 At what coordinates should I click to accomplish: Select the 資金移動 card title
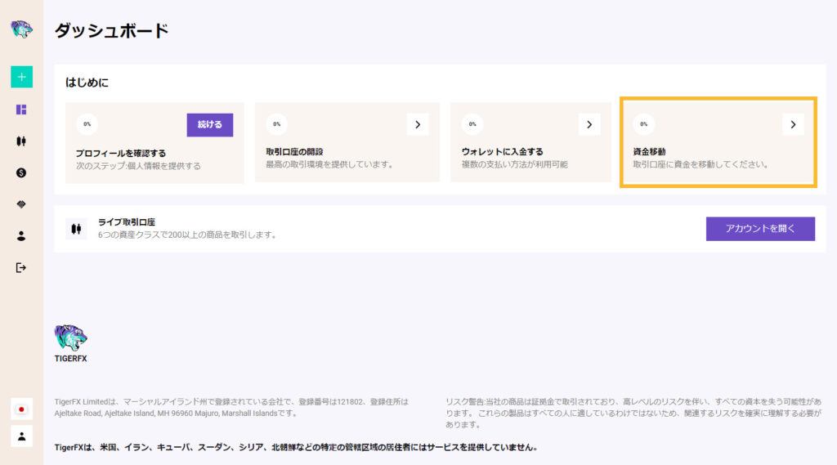tap(649, 152)
